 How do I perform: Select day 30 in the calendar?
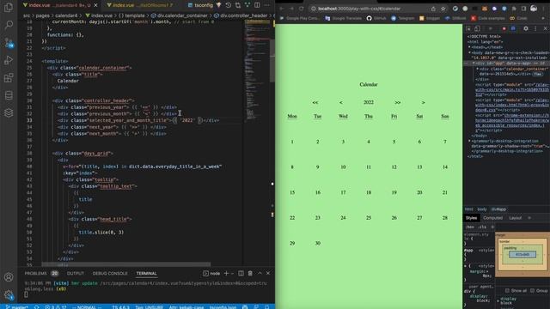click(318, 243)
